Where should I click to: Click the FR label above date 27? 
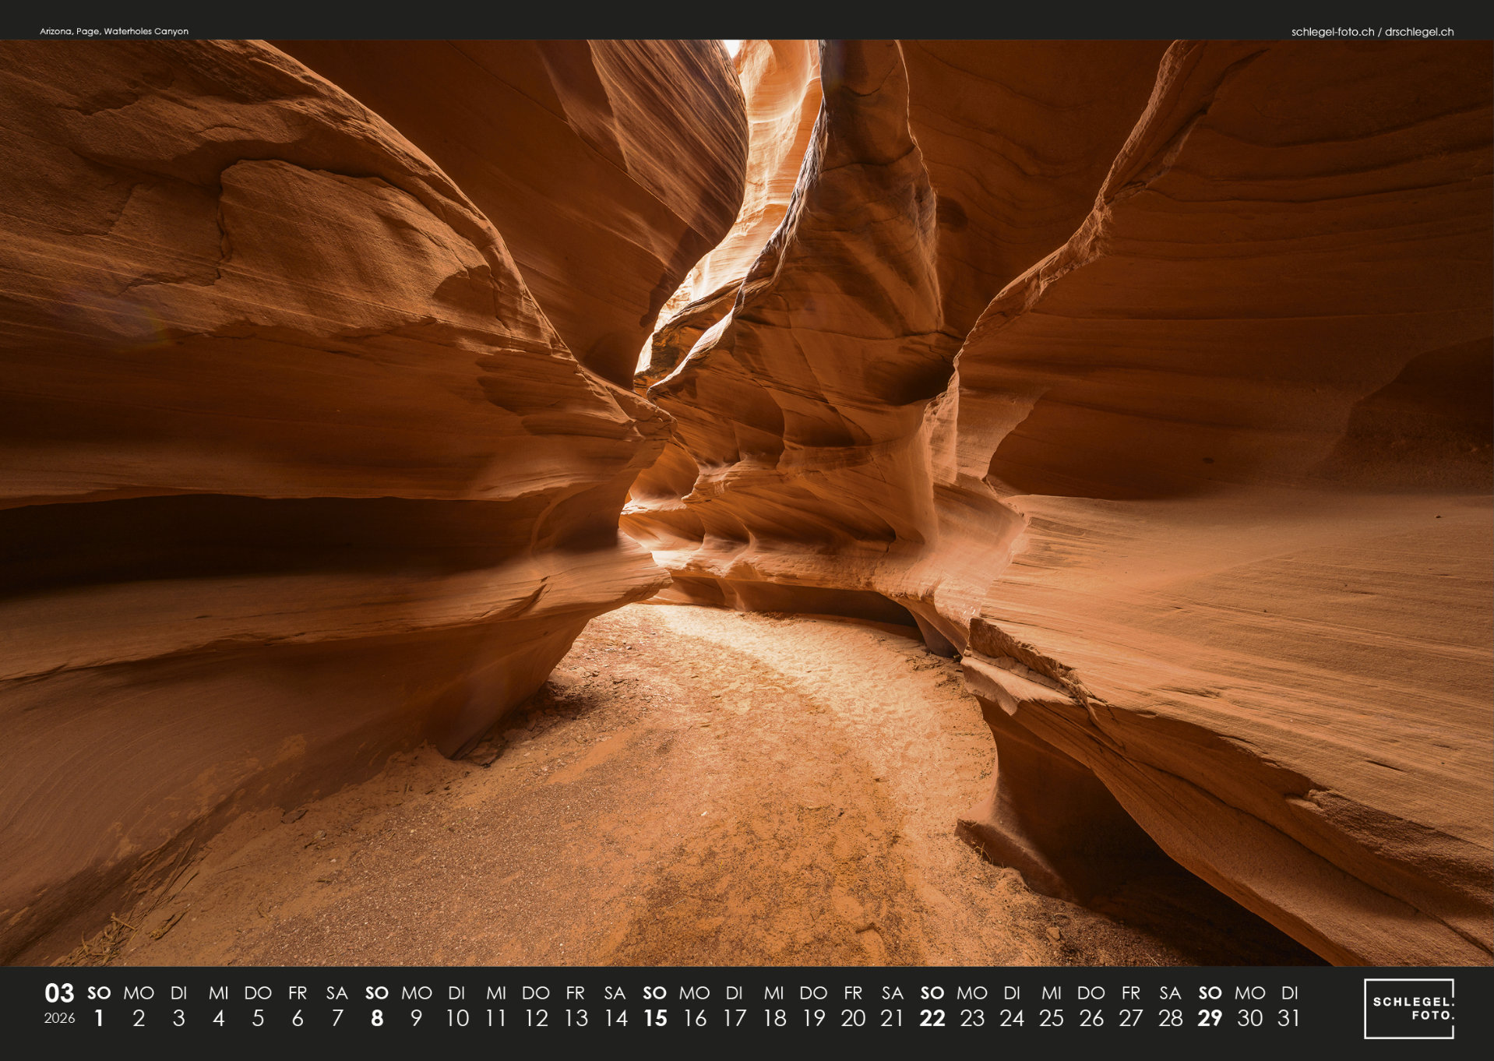(x=1130, y=993)
